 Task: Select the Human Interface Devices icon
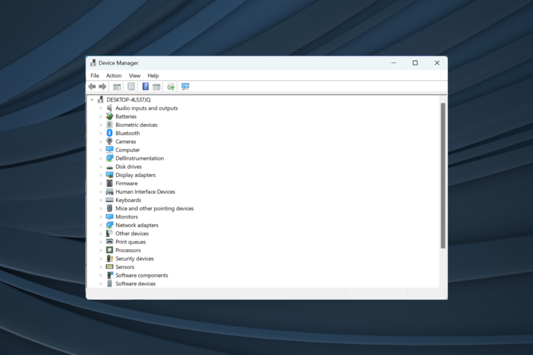tap(109, 192)
